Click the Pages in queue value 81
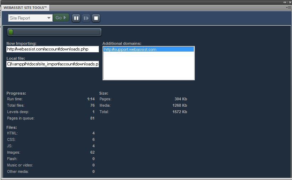Viewport: 292px width, 180px height. (x=92, y=118)
